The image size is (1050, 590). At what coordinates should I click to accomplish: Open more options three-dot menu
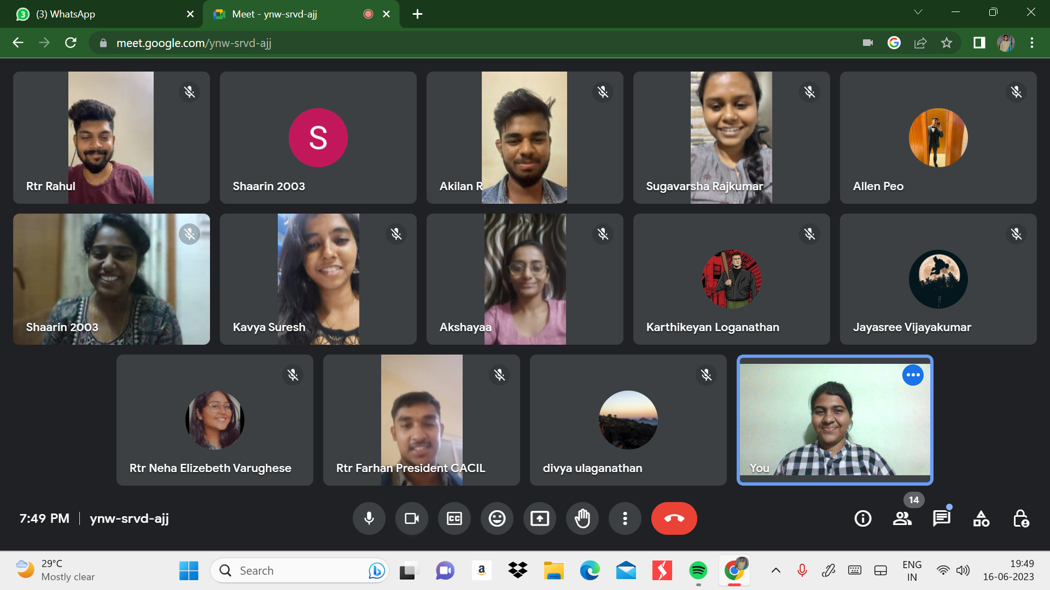tap(625, 518)
